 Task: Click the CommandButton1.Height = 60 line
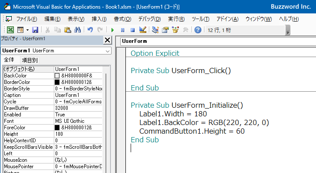(x=192, y=131)
